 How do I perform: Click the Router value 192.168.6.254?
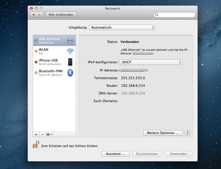(x=133, y=86)
